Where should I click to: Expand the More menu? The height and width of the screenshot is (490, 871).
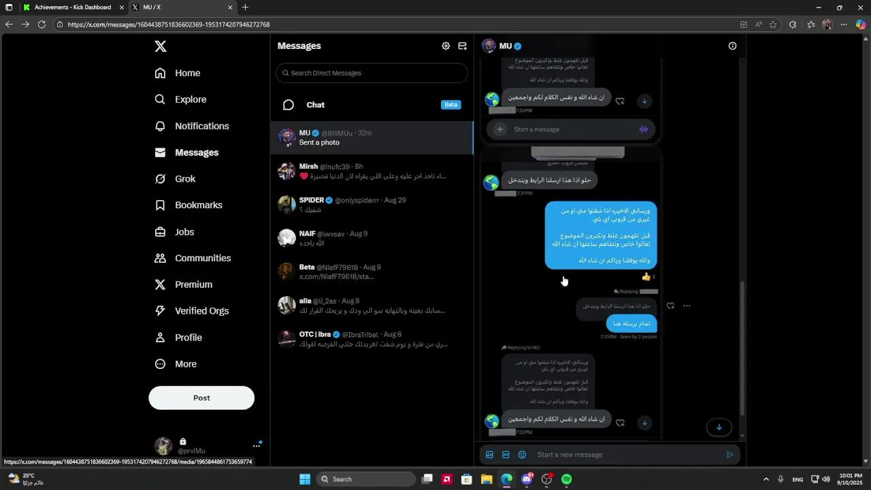176,364
